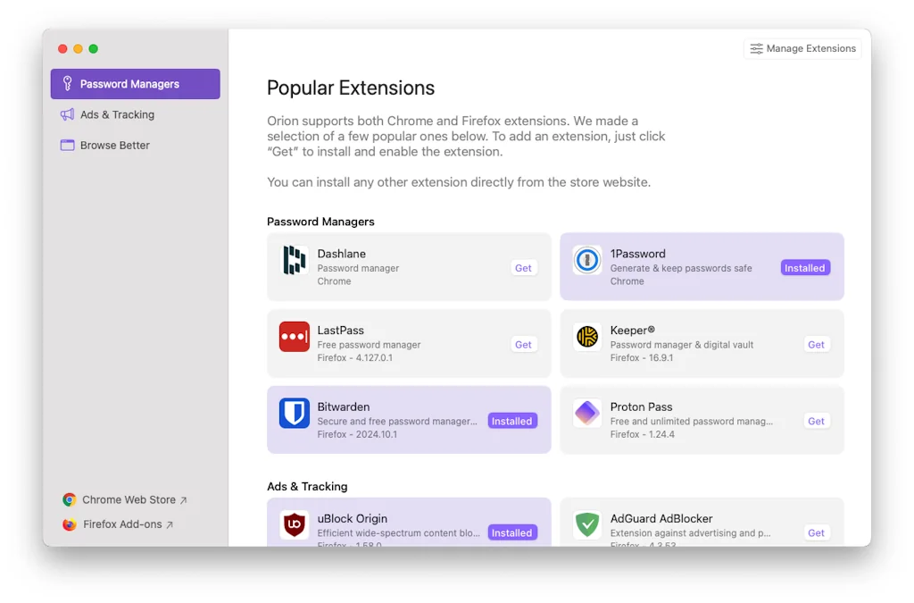Viewport: 914px width, 603px height.
Task: Select Password Managers in the sidebar
Action: click(135, 84)
